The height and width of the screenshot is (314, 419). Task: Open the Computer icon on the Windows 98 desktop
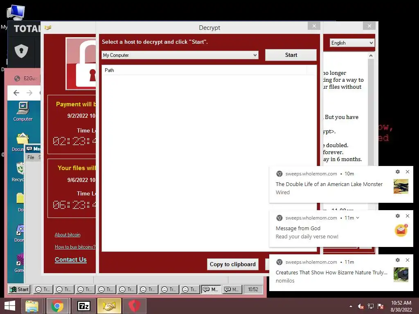point(23,112)
